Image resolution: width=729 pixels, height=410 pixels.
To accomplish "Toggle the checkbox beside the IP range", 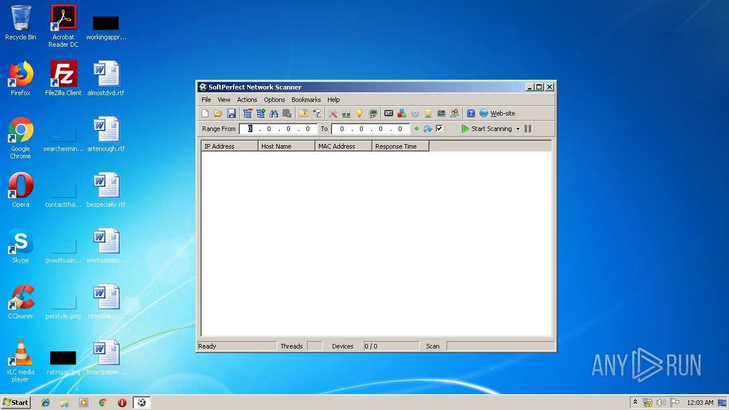I will [439, 129].
